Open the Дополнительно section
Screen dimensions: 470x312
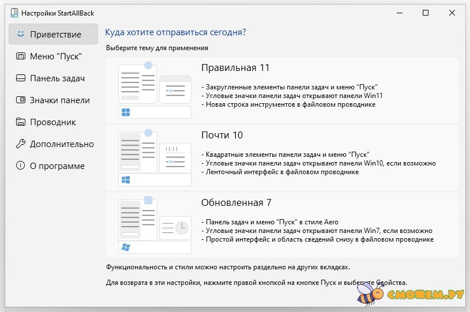point(62,144)
